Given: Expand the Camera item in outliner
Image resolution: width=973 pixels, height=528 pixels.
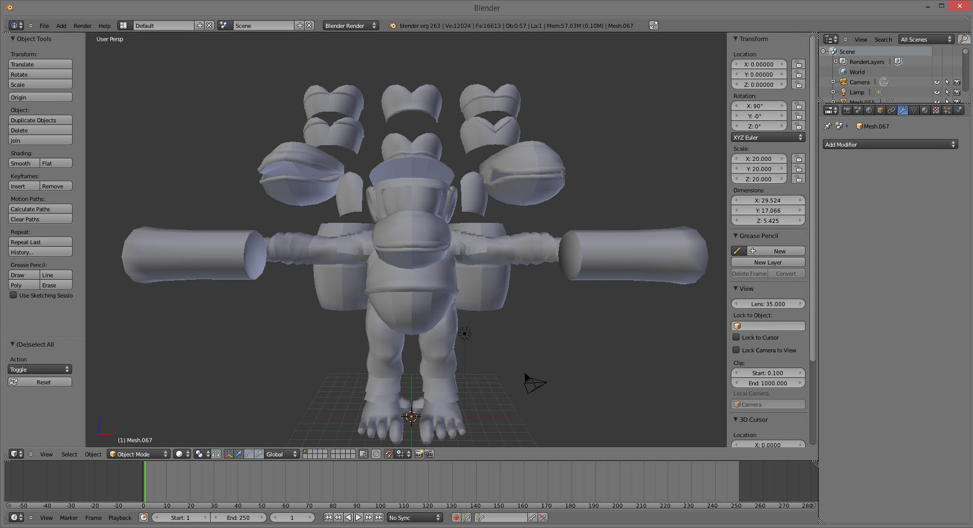Looking at the screenshot, I should 833,82.
